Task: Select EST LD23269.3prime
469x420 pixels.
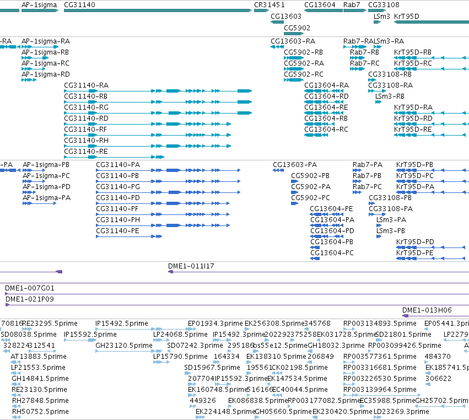Action: (x=378, y=417)
